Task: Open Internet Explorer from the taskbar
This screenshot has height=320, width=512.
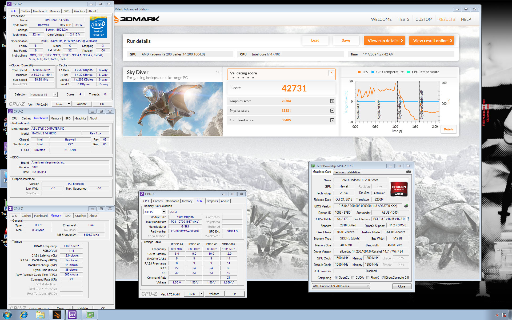Action: [x=24, y=315]
